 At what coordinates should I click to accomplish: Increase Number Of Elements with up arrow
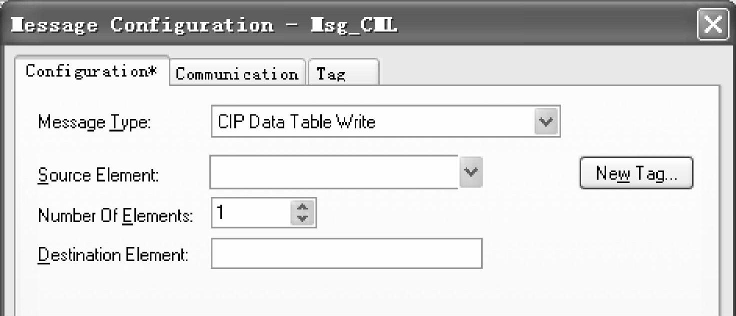coord(302,207)
